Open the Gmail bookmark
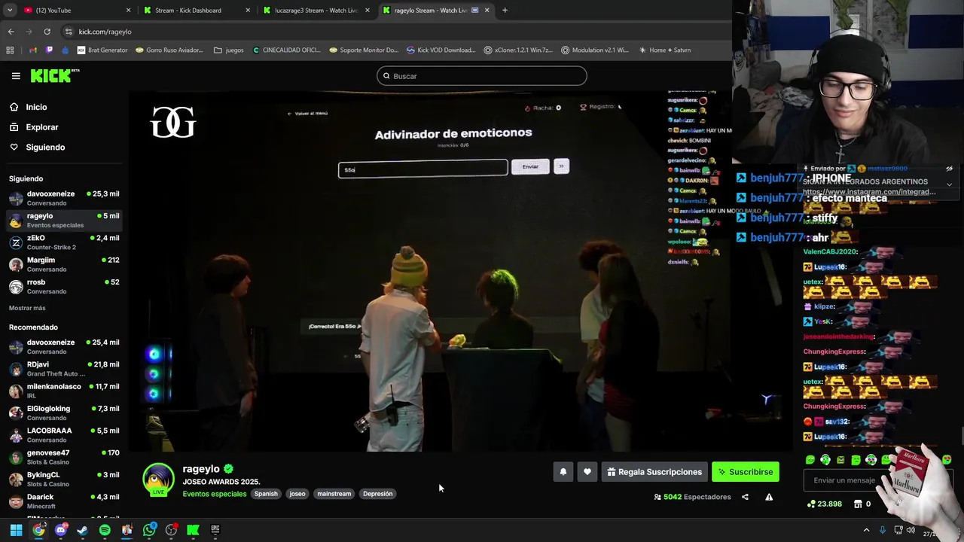This screenshot has width=964, height=542. coord(33,50)
